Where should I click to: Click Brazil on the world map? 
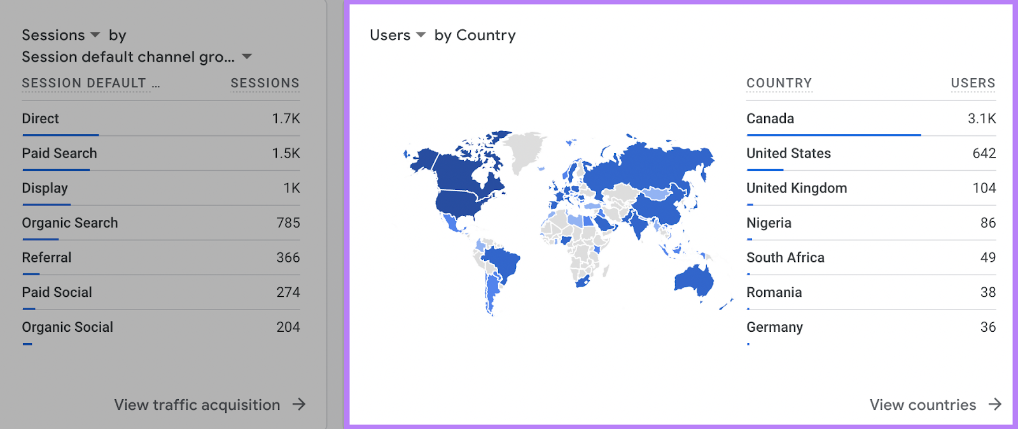503,262
